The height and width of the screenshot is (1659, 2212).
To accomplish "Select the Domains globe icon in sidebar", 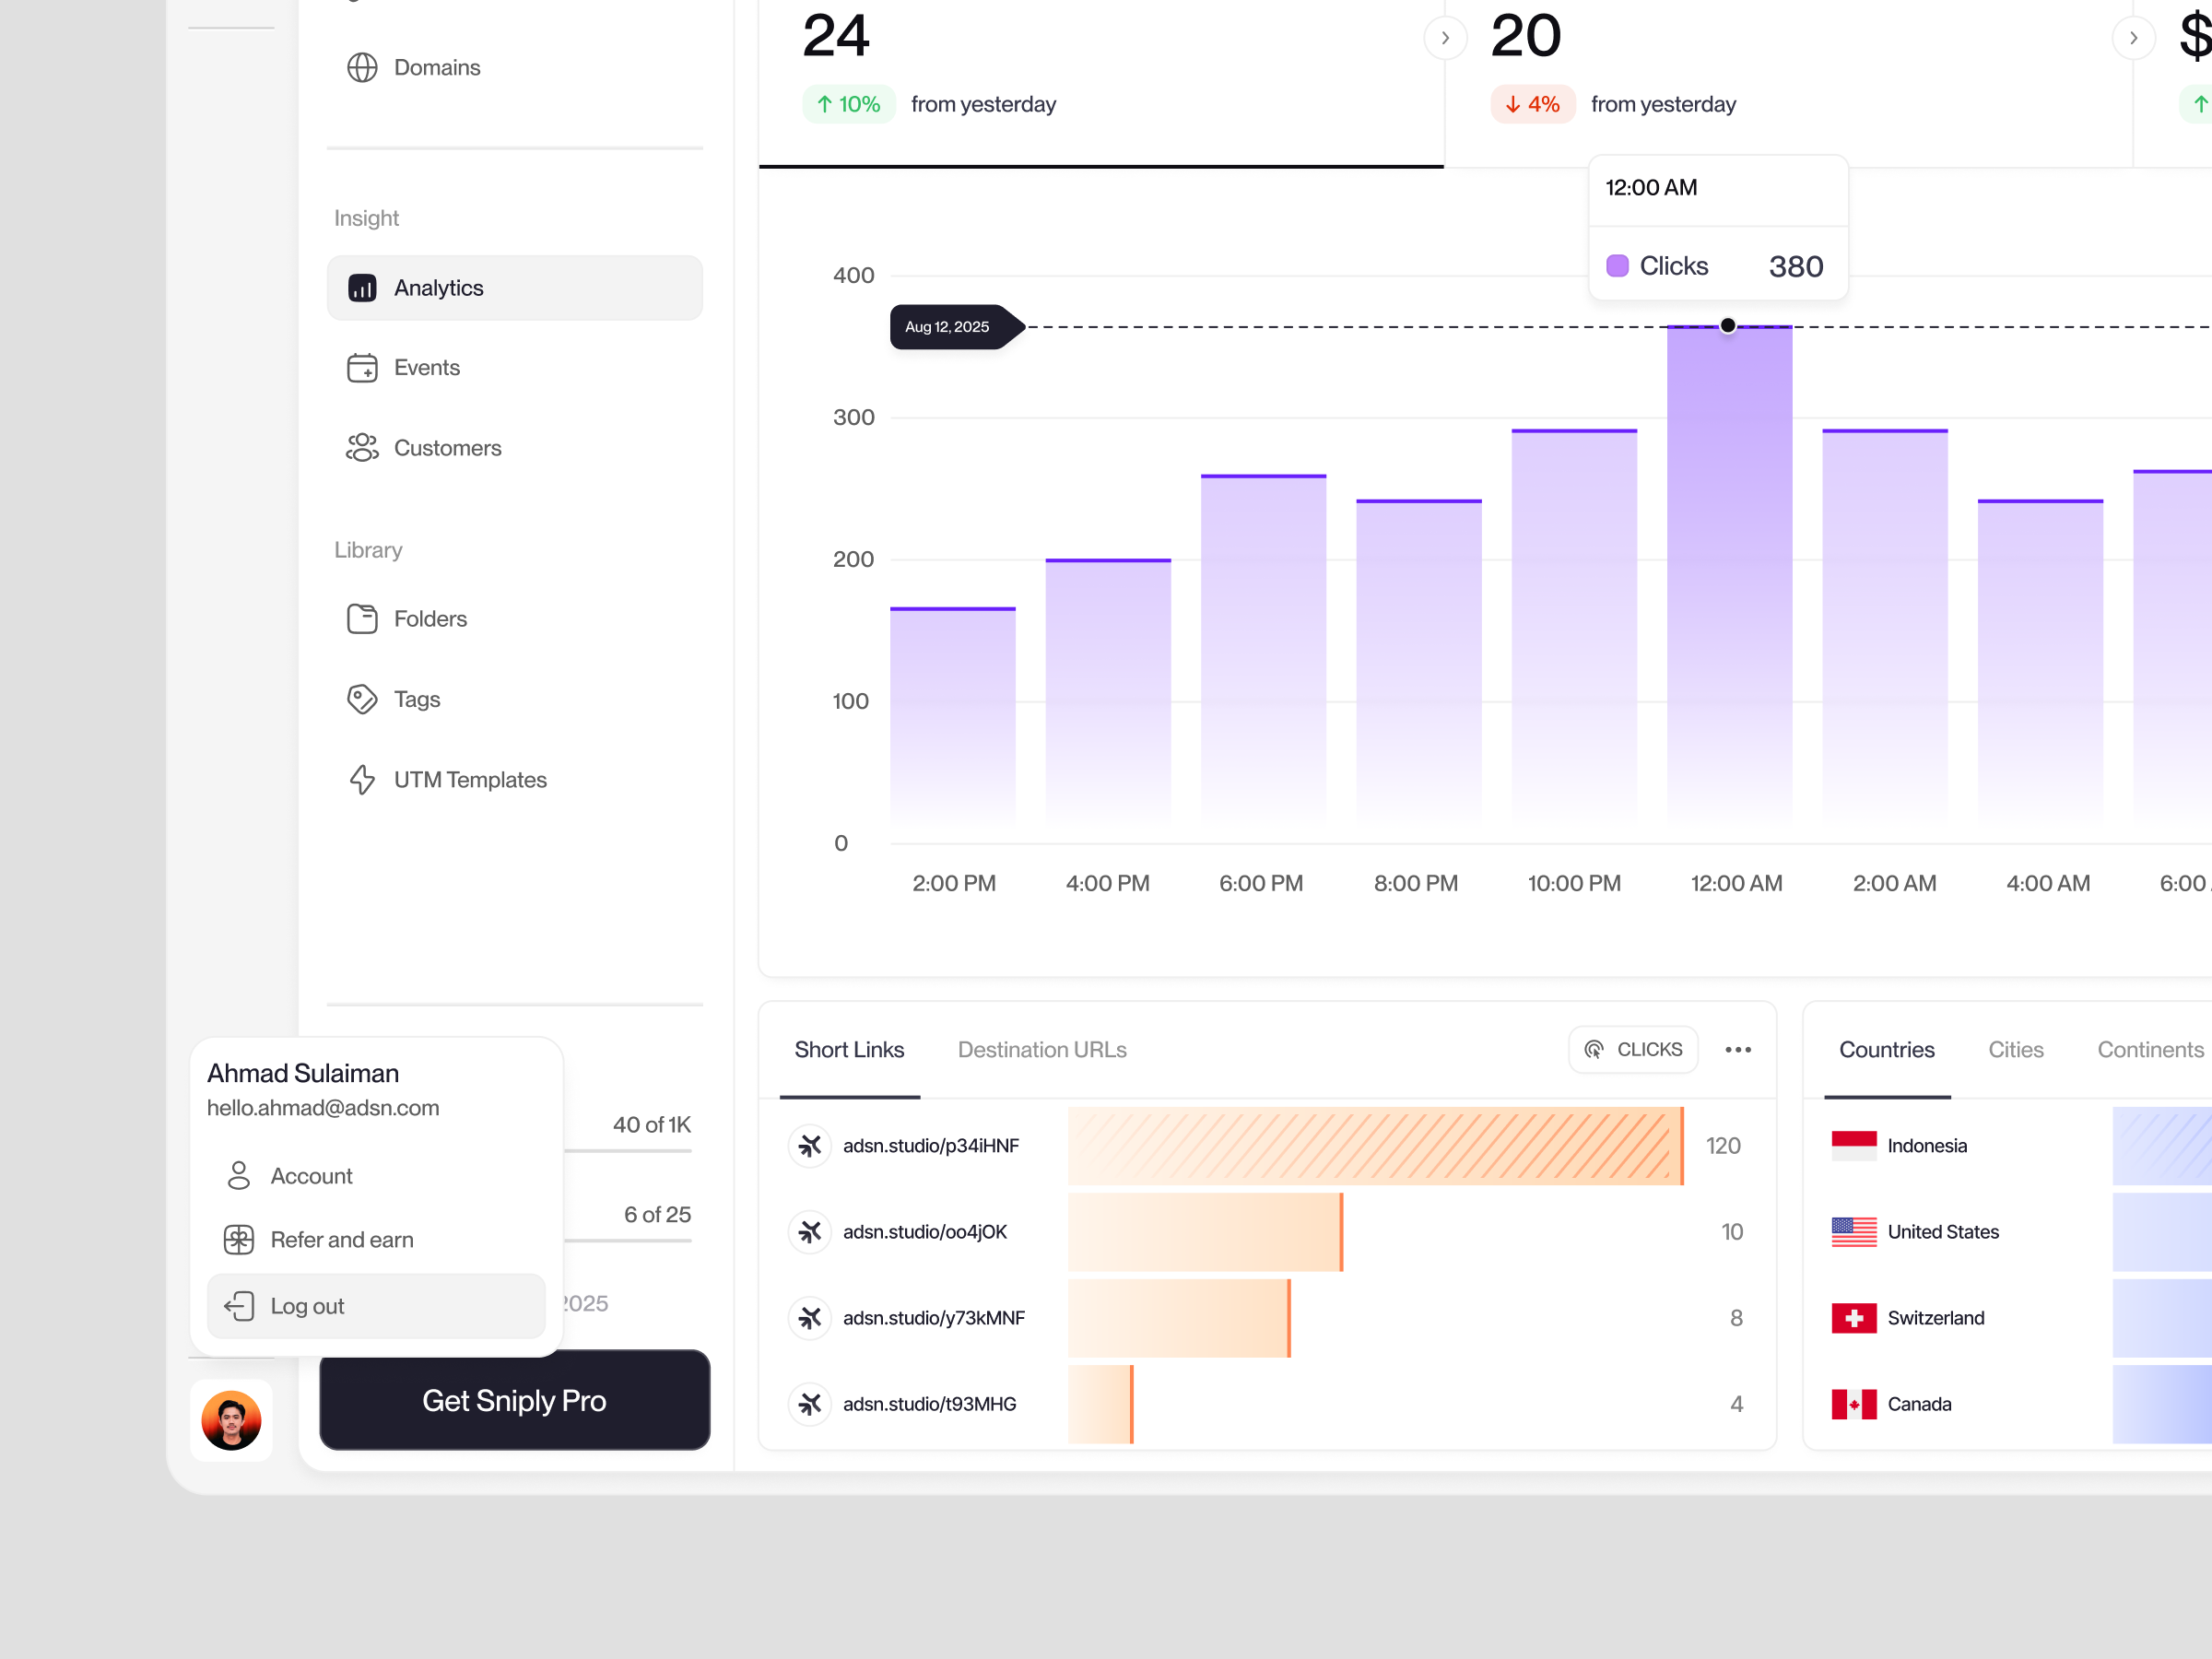I will (362, 67).
